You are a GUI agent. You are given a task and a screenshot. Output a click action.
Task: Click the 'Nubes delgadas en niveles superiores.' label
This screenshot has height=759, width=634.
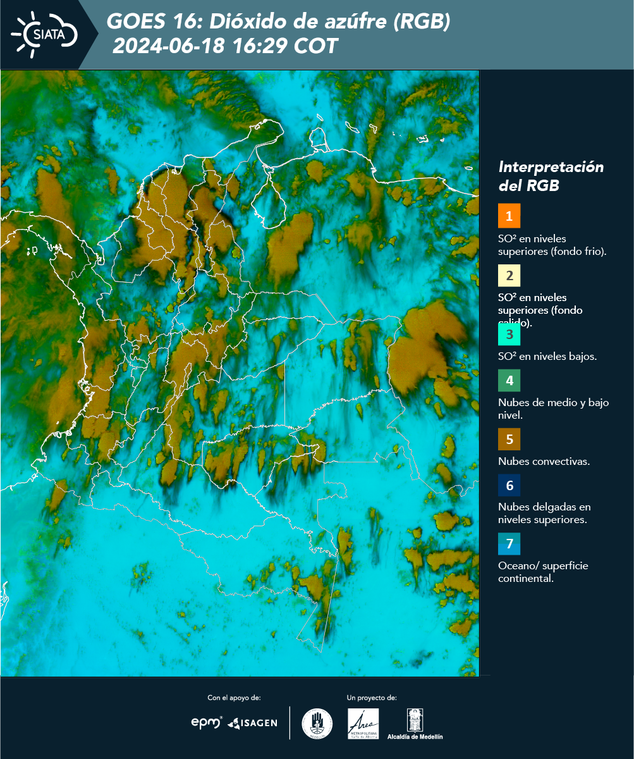(x=544, y=513)
